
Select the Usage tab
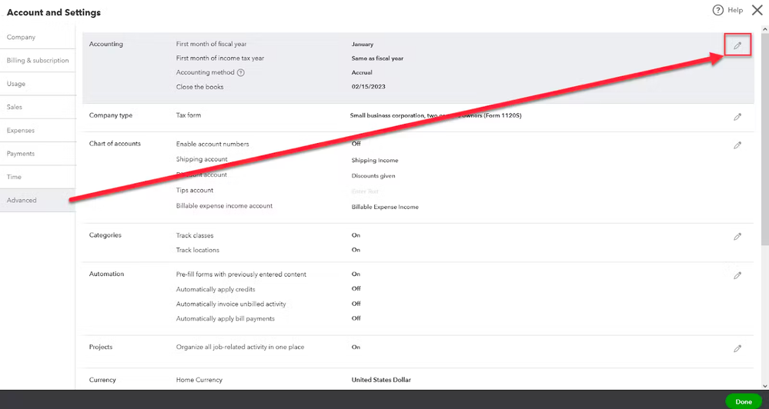(16, 84)
